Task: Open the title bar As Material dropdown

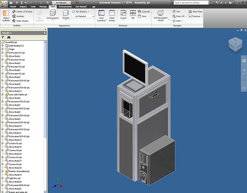Action: click(62, 3)
